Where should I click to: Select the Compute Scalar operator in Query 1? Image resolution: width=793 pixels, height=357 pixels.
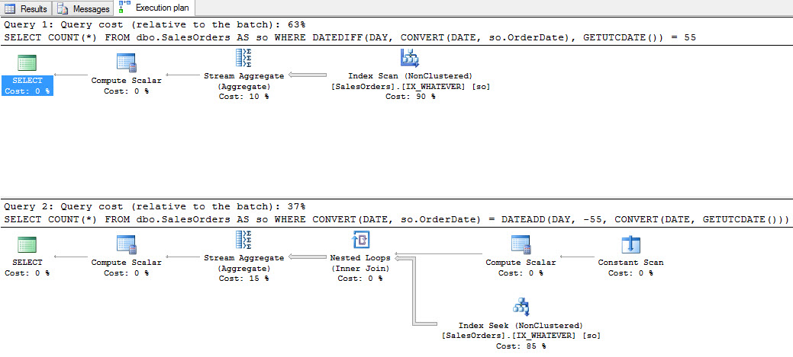tap(126, 62)
